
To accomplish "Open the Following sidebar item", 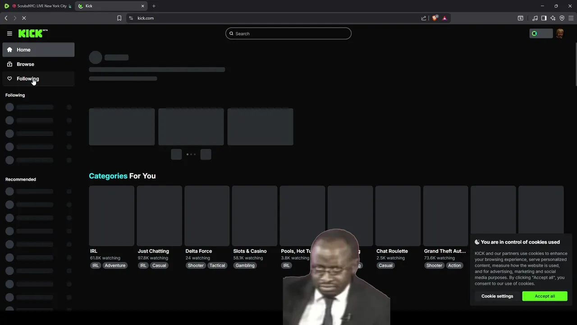I will 38,79.
